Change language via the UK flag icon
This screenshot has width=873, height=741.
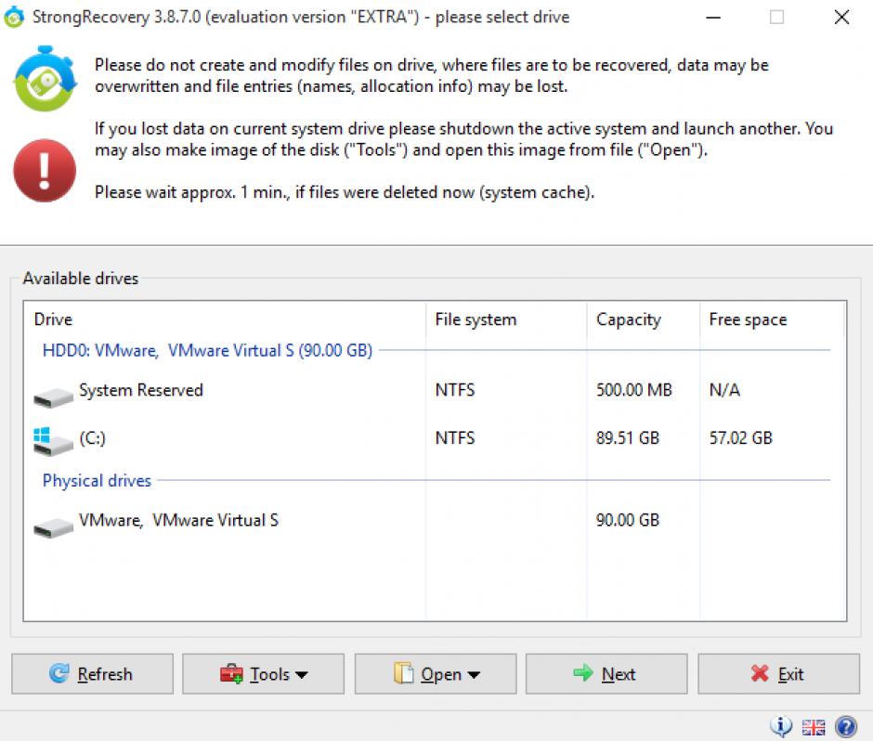click(814, 727)
